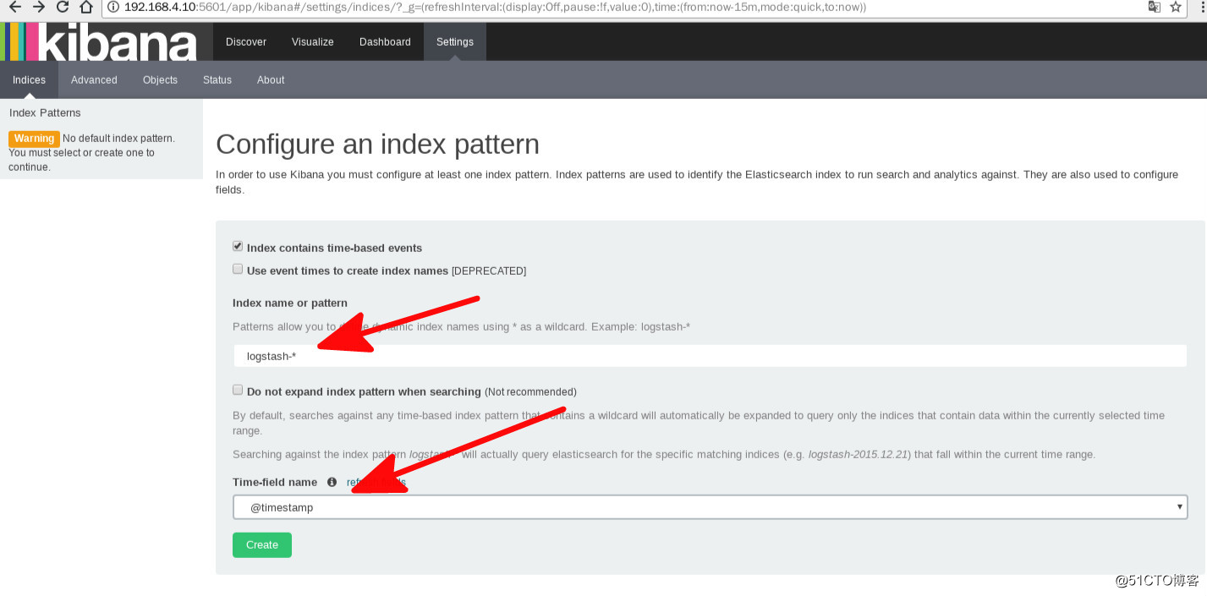Check Do not expand index pattern when searching

coord(238,390)
